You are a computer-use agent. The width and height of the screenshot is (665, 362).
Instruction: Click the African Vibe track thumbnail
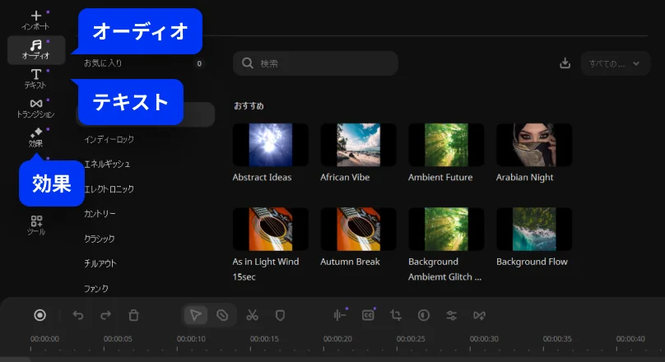[x=358, y=145]
